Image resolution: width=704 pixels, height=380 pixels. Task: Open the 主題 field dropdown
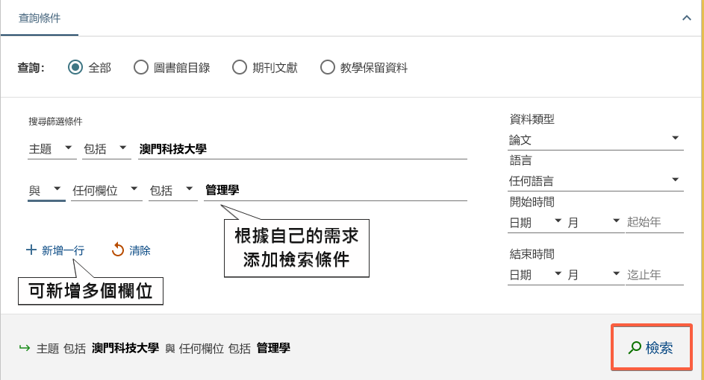pos(52,149)
